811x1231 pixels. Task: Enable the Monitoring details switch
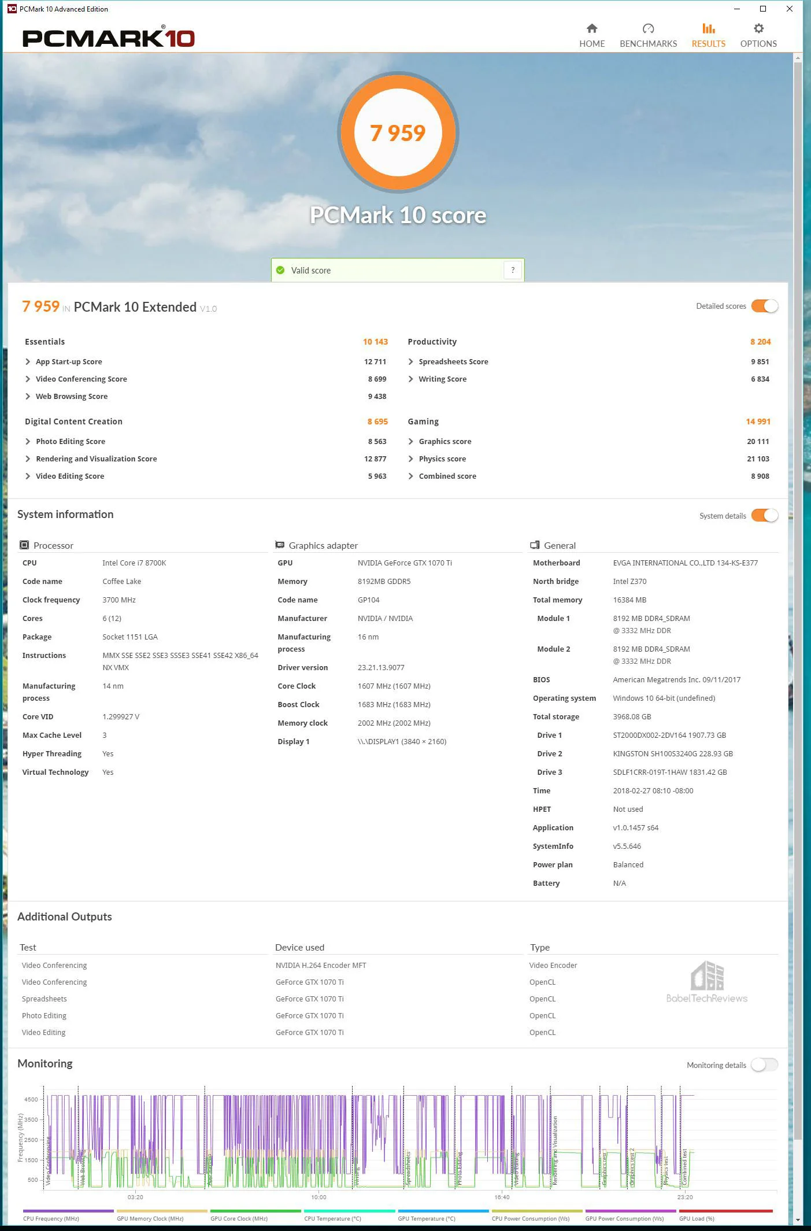(x=765, y=1064)
